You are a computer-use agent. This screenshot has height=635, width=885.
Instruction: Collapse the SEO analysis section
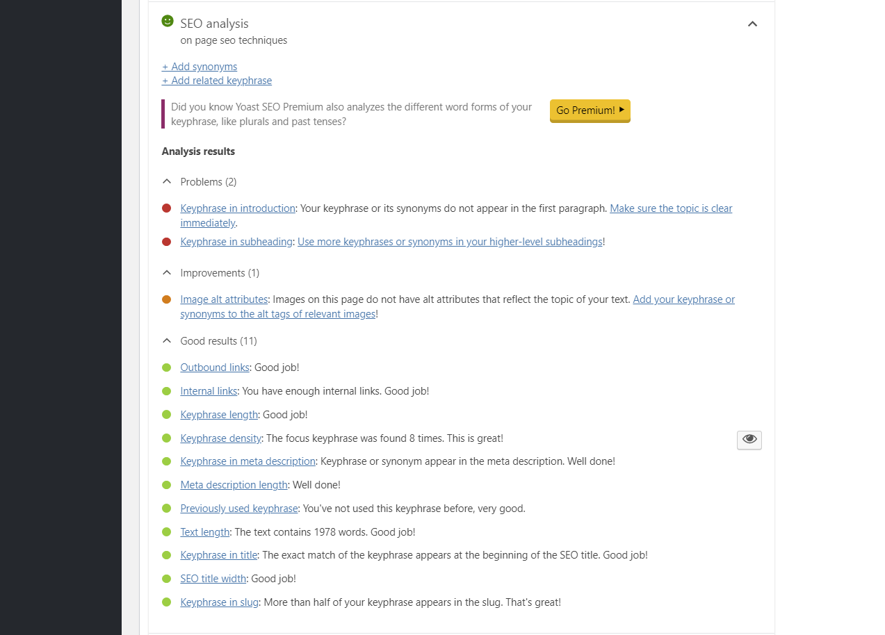coord(752,23)
